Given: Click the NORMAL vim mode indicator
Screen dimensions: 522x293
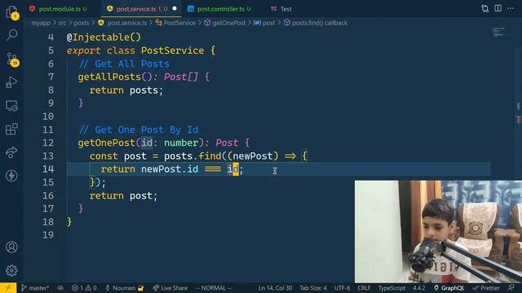Looking at the screenshot, I should click(x=214, y=288).
